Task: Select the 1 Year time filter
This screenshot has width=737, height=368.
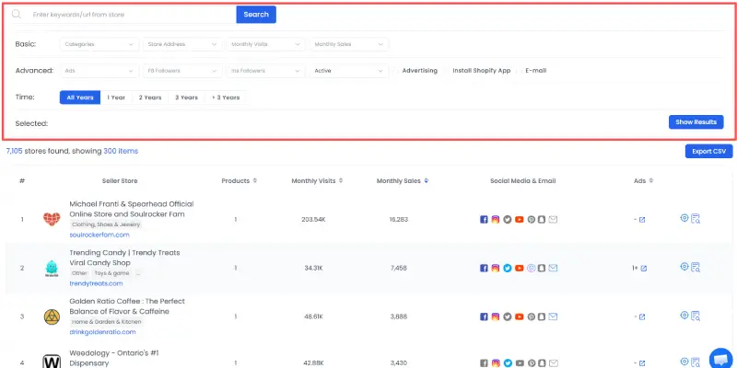Action: (116, 98)
